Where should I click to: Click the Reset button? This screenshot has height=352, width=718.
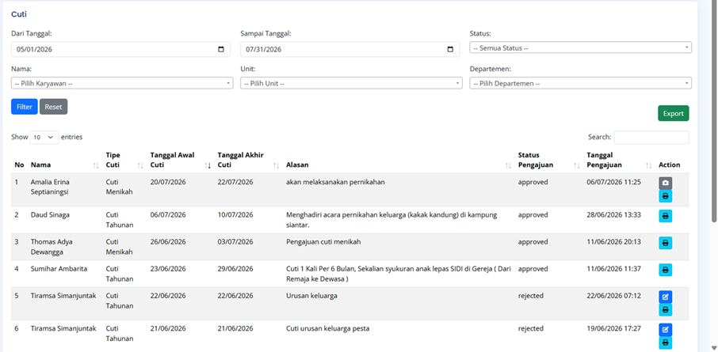tap(54, 107)
